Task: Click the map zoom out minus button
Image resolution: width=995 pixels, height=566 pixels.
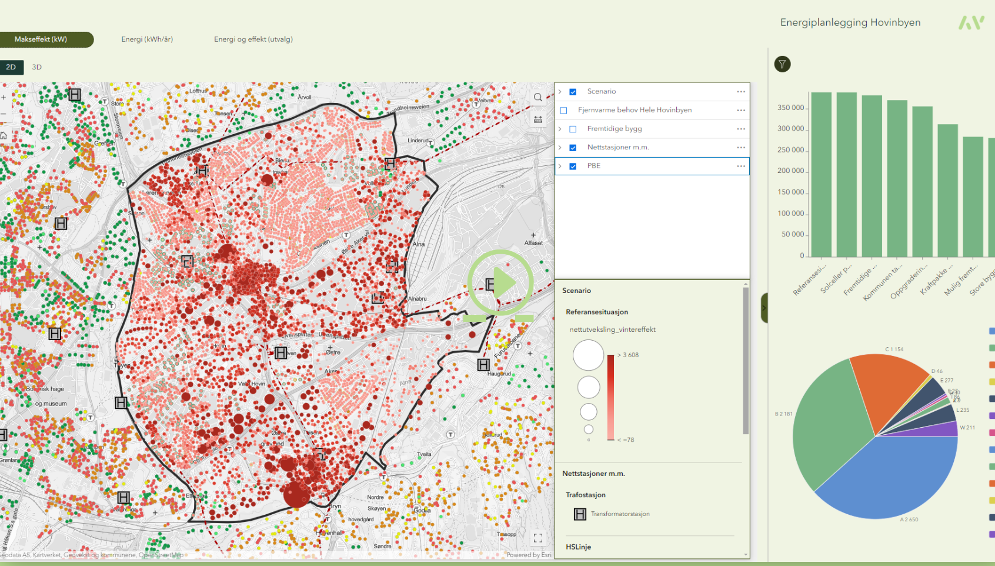Action: (x=4, y=114)
